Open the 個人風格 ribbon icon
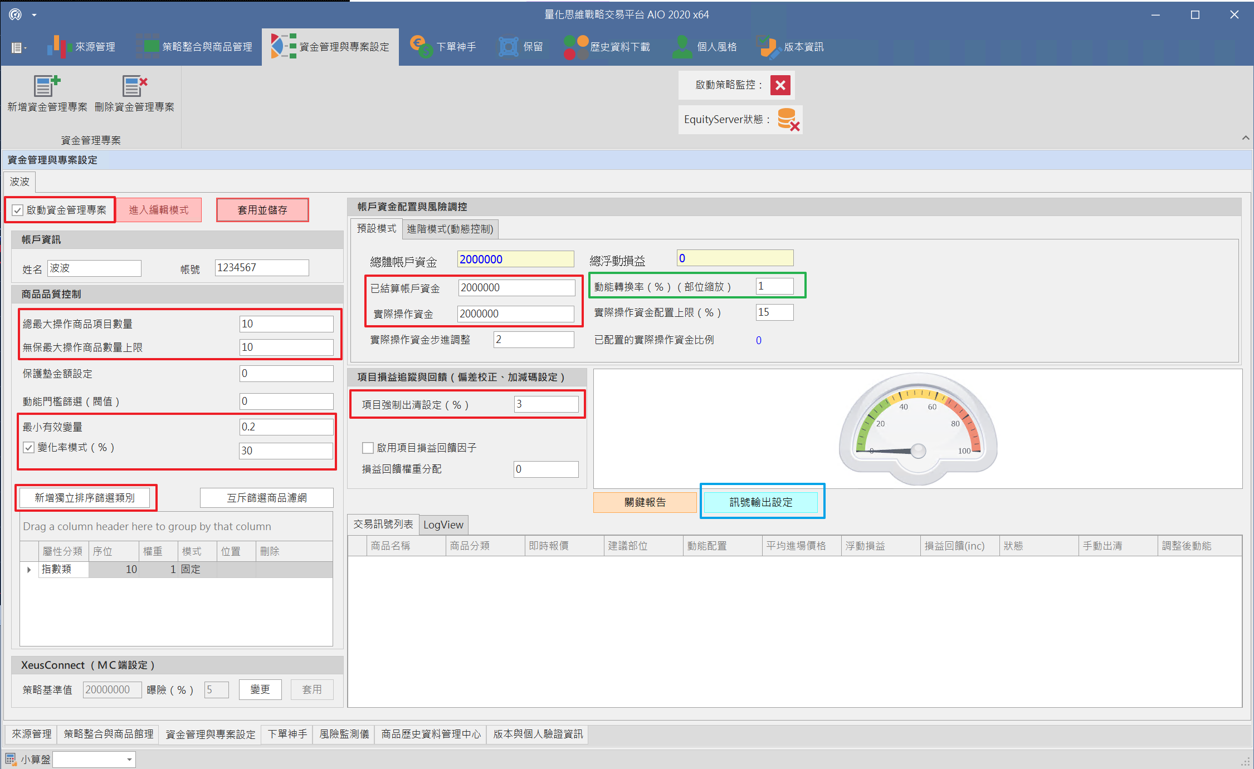This screenshot has width=1254, height=769. point(682,47)
